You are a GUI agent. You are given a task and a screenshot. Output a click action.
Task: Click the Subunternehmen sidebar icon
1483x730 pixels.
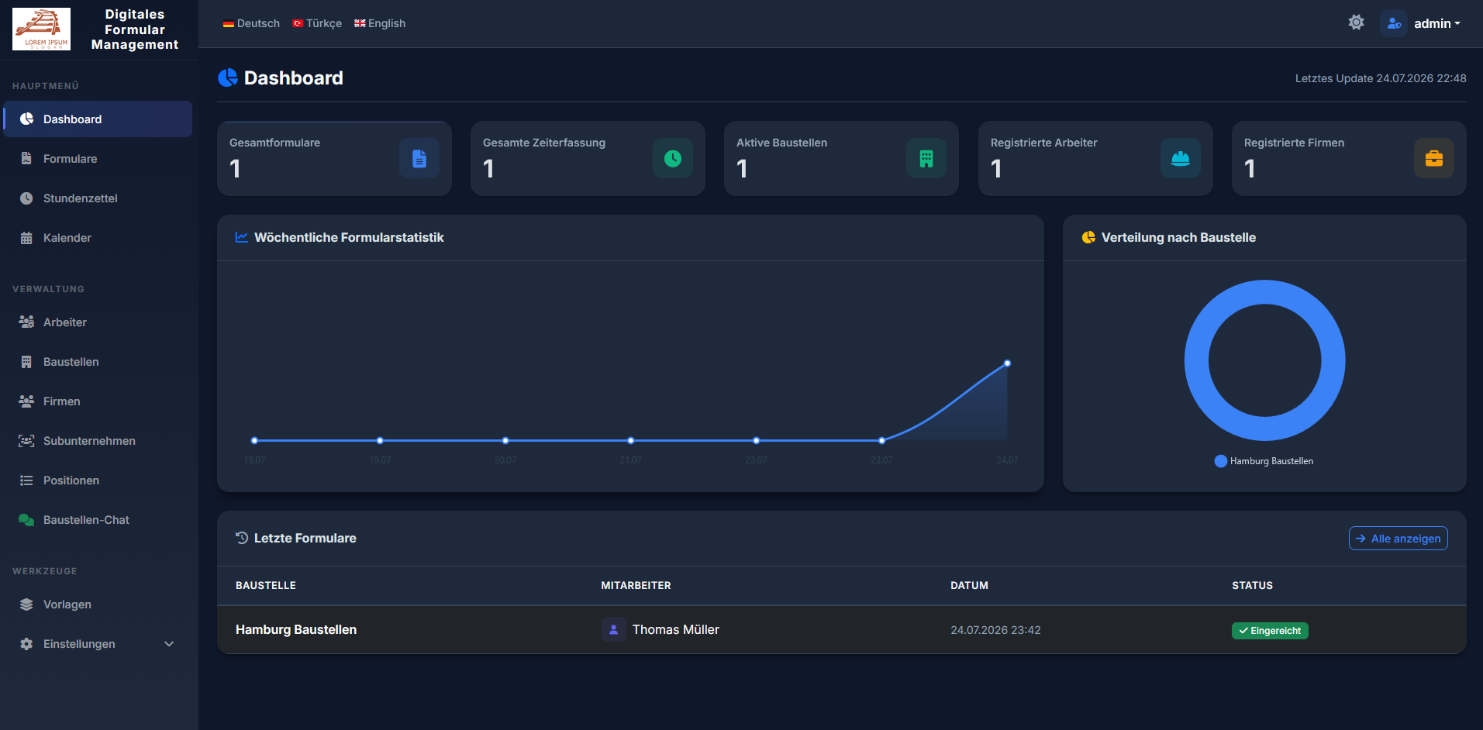tap(26, 440)
